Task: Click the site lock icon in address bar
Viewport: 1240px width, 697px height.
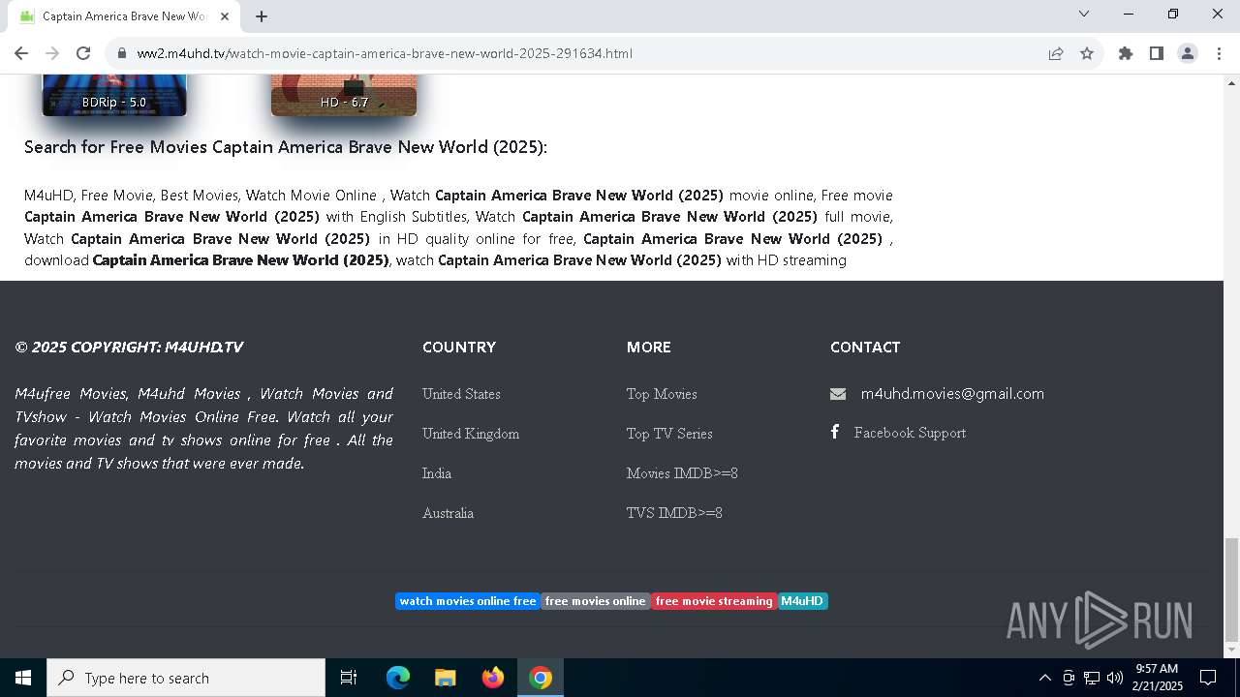Action: point(122,53)
